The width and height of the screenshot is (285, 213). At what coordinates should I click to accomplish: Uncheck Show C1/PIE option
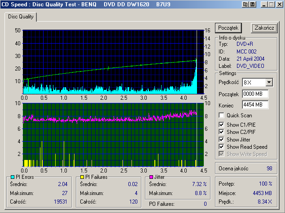[x=221, y=125]
